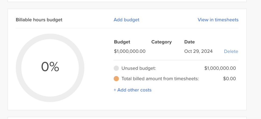The width and height of the screenshot is (261, 119).
Task: Select the Budget column header
Action: click(122, 42)
